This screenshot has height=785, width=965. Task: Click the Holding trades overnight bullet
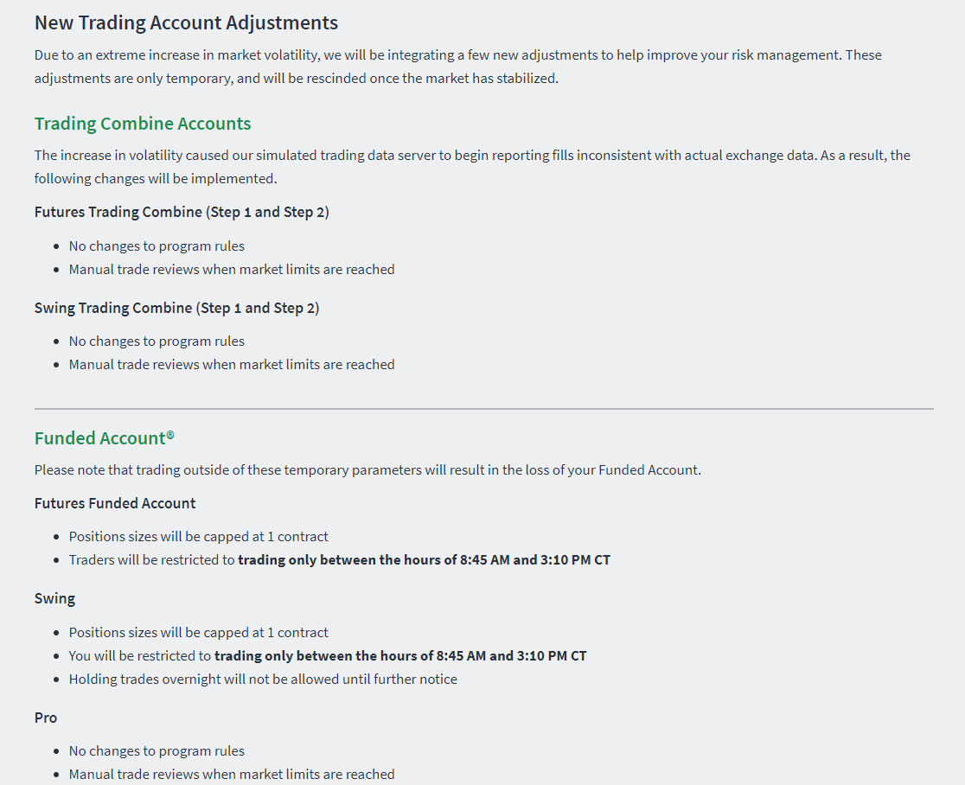pyautogui.click(x=263, y=680)
